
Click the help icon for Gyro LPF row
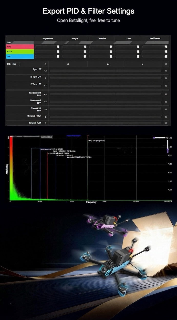point(166,71)
